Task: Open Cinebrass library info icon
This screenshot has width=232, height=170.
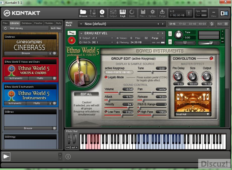Action: pyautogui.click(x=50, y=53)
